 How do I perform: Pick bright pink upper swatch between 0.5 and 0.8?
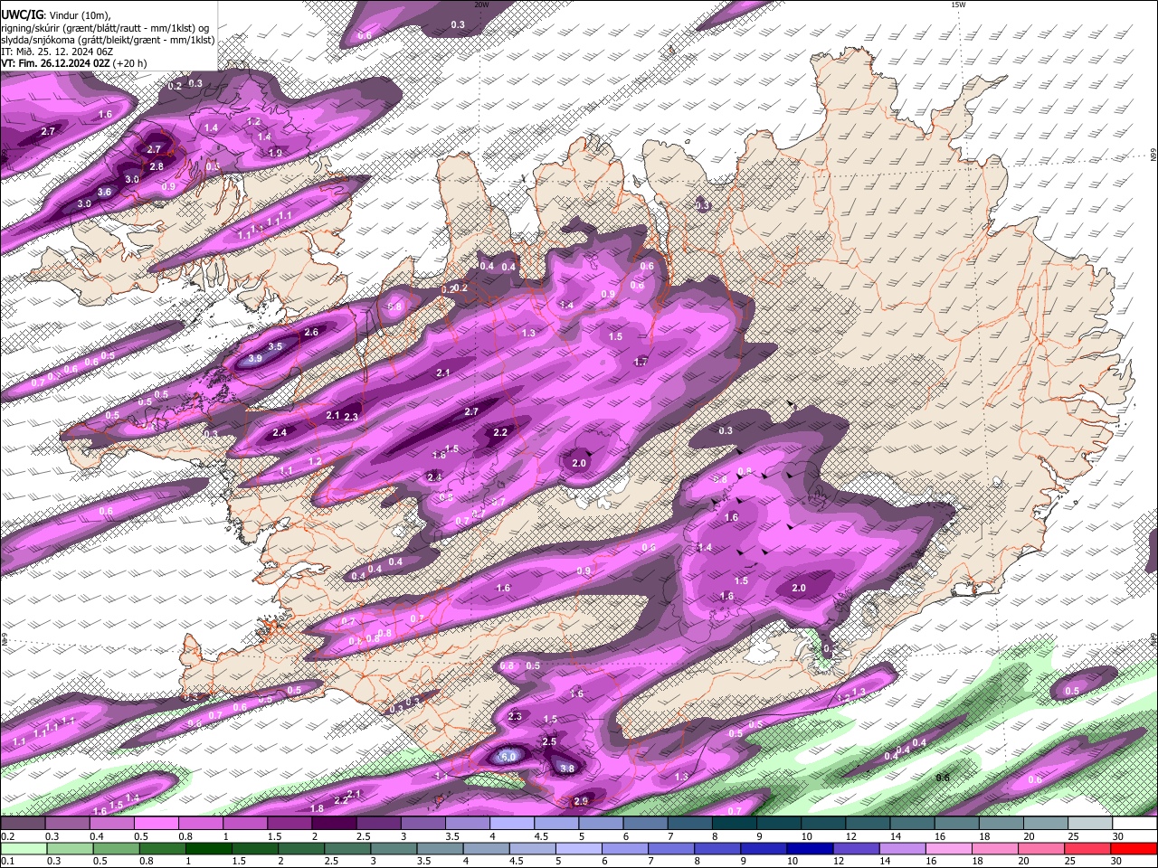click(155, 824)
